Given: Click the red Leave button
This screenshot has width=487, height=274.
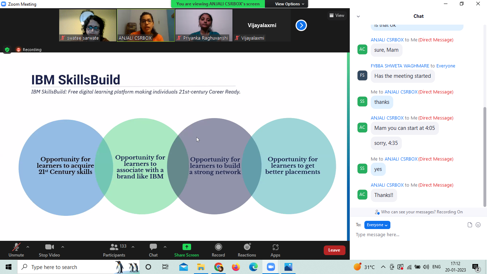Looking at the screenshot, I should pos(334,250).
